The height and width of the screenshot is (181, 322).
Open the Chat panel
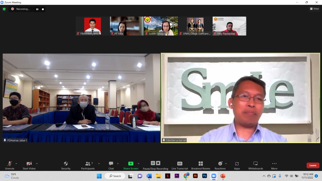(x=111, y=165)
